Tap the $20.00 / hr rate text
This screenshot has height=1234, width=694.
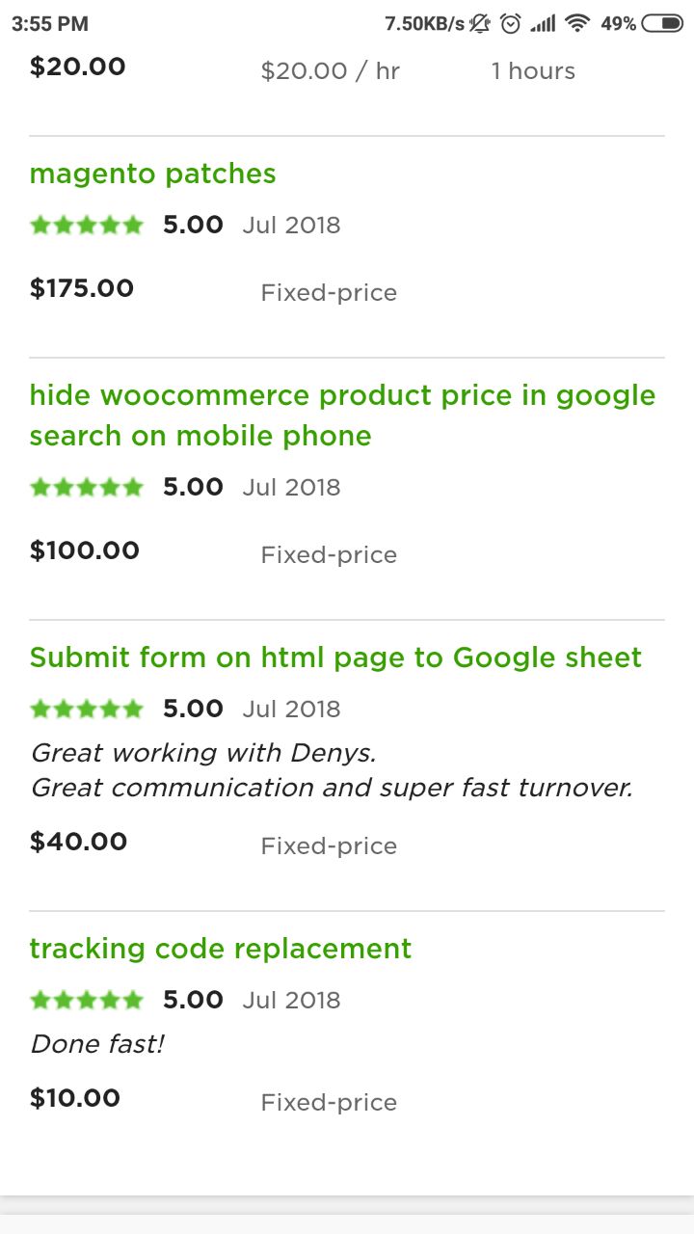pyautogui.click(x=330, y=71)
